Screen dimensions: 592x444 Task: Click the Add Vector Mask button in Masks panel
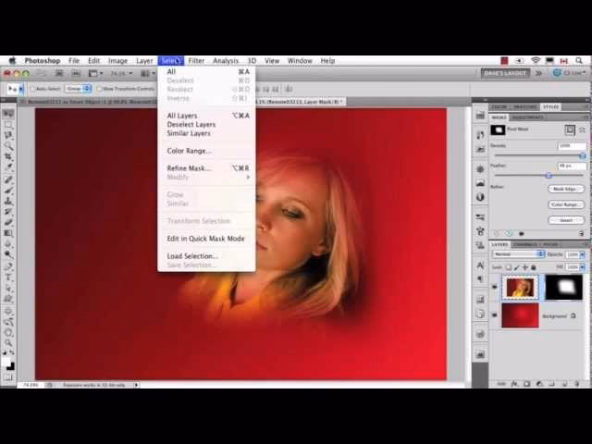[x=582, y=130]
